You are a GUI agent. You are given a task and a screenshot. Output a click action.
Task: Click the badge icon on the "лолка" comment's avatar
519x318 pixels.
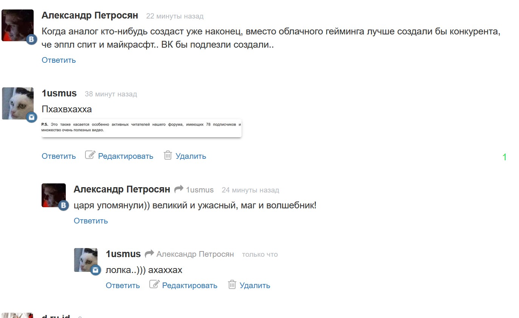pyautogui.click(x=96, y=270)
